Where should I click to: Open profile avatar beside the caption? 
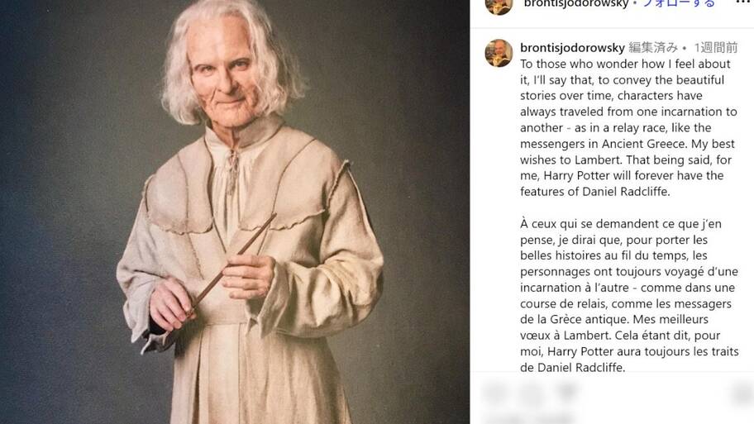pos(499,53)
